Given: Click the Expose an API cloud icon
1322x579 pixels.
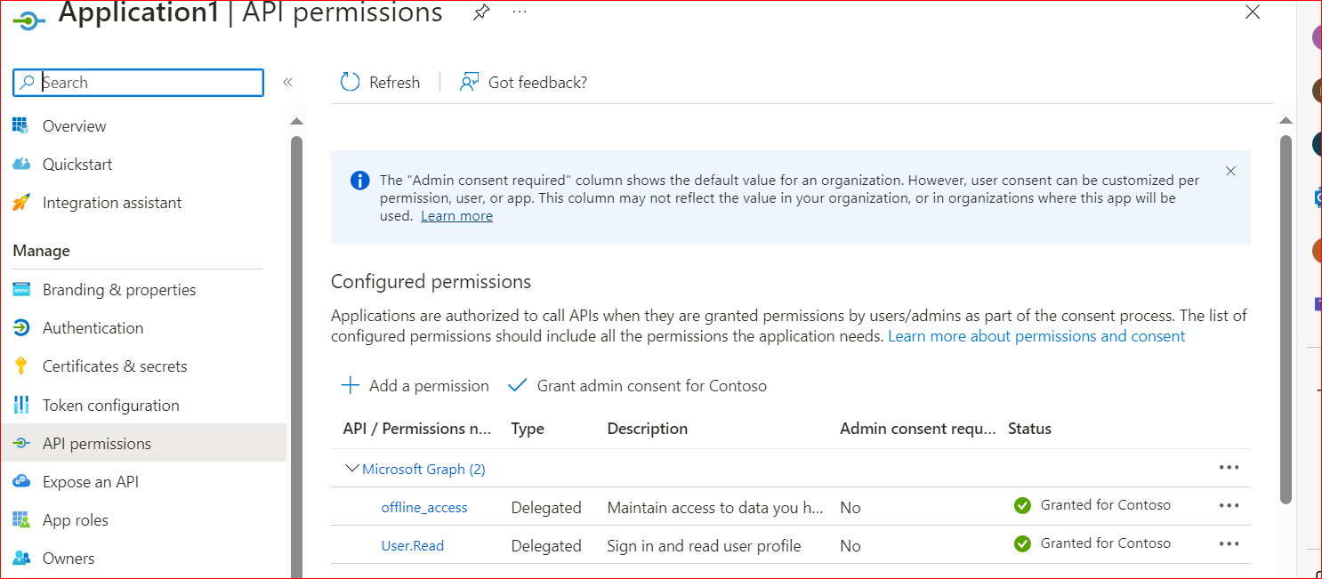Looking at the screenshot, I should tap(21, 482).
